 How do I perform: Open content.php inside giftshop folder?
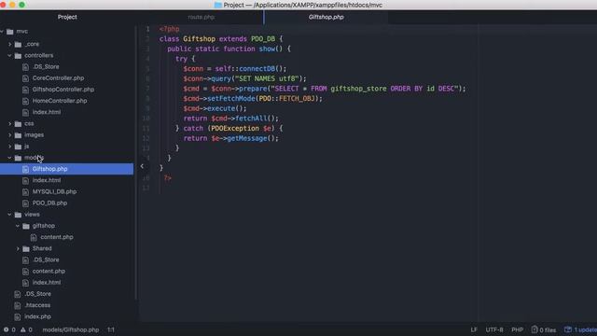57,237
